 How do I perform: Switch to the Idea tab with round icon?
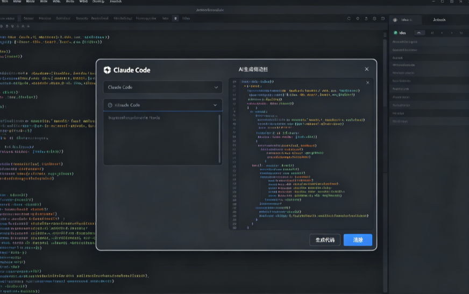click(406, 20)
